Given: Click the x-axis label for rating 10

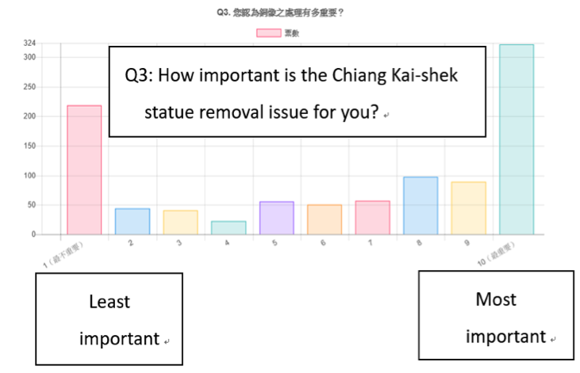Looking at the screenshot, I should pos(496,254).
